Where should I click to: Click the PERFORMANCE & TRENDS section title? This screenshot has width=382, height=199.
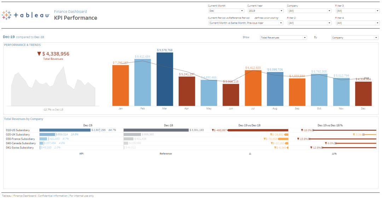pos(22,45)
